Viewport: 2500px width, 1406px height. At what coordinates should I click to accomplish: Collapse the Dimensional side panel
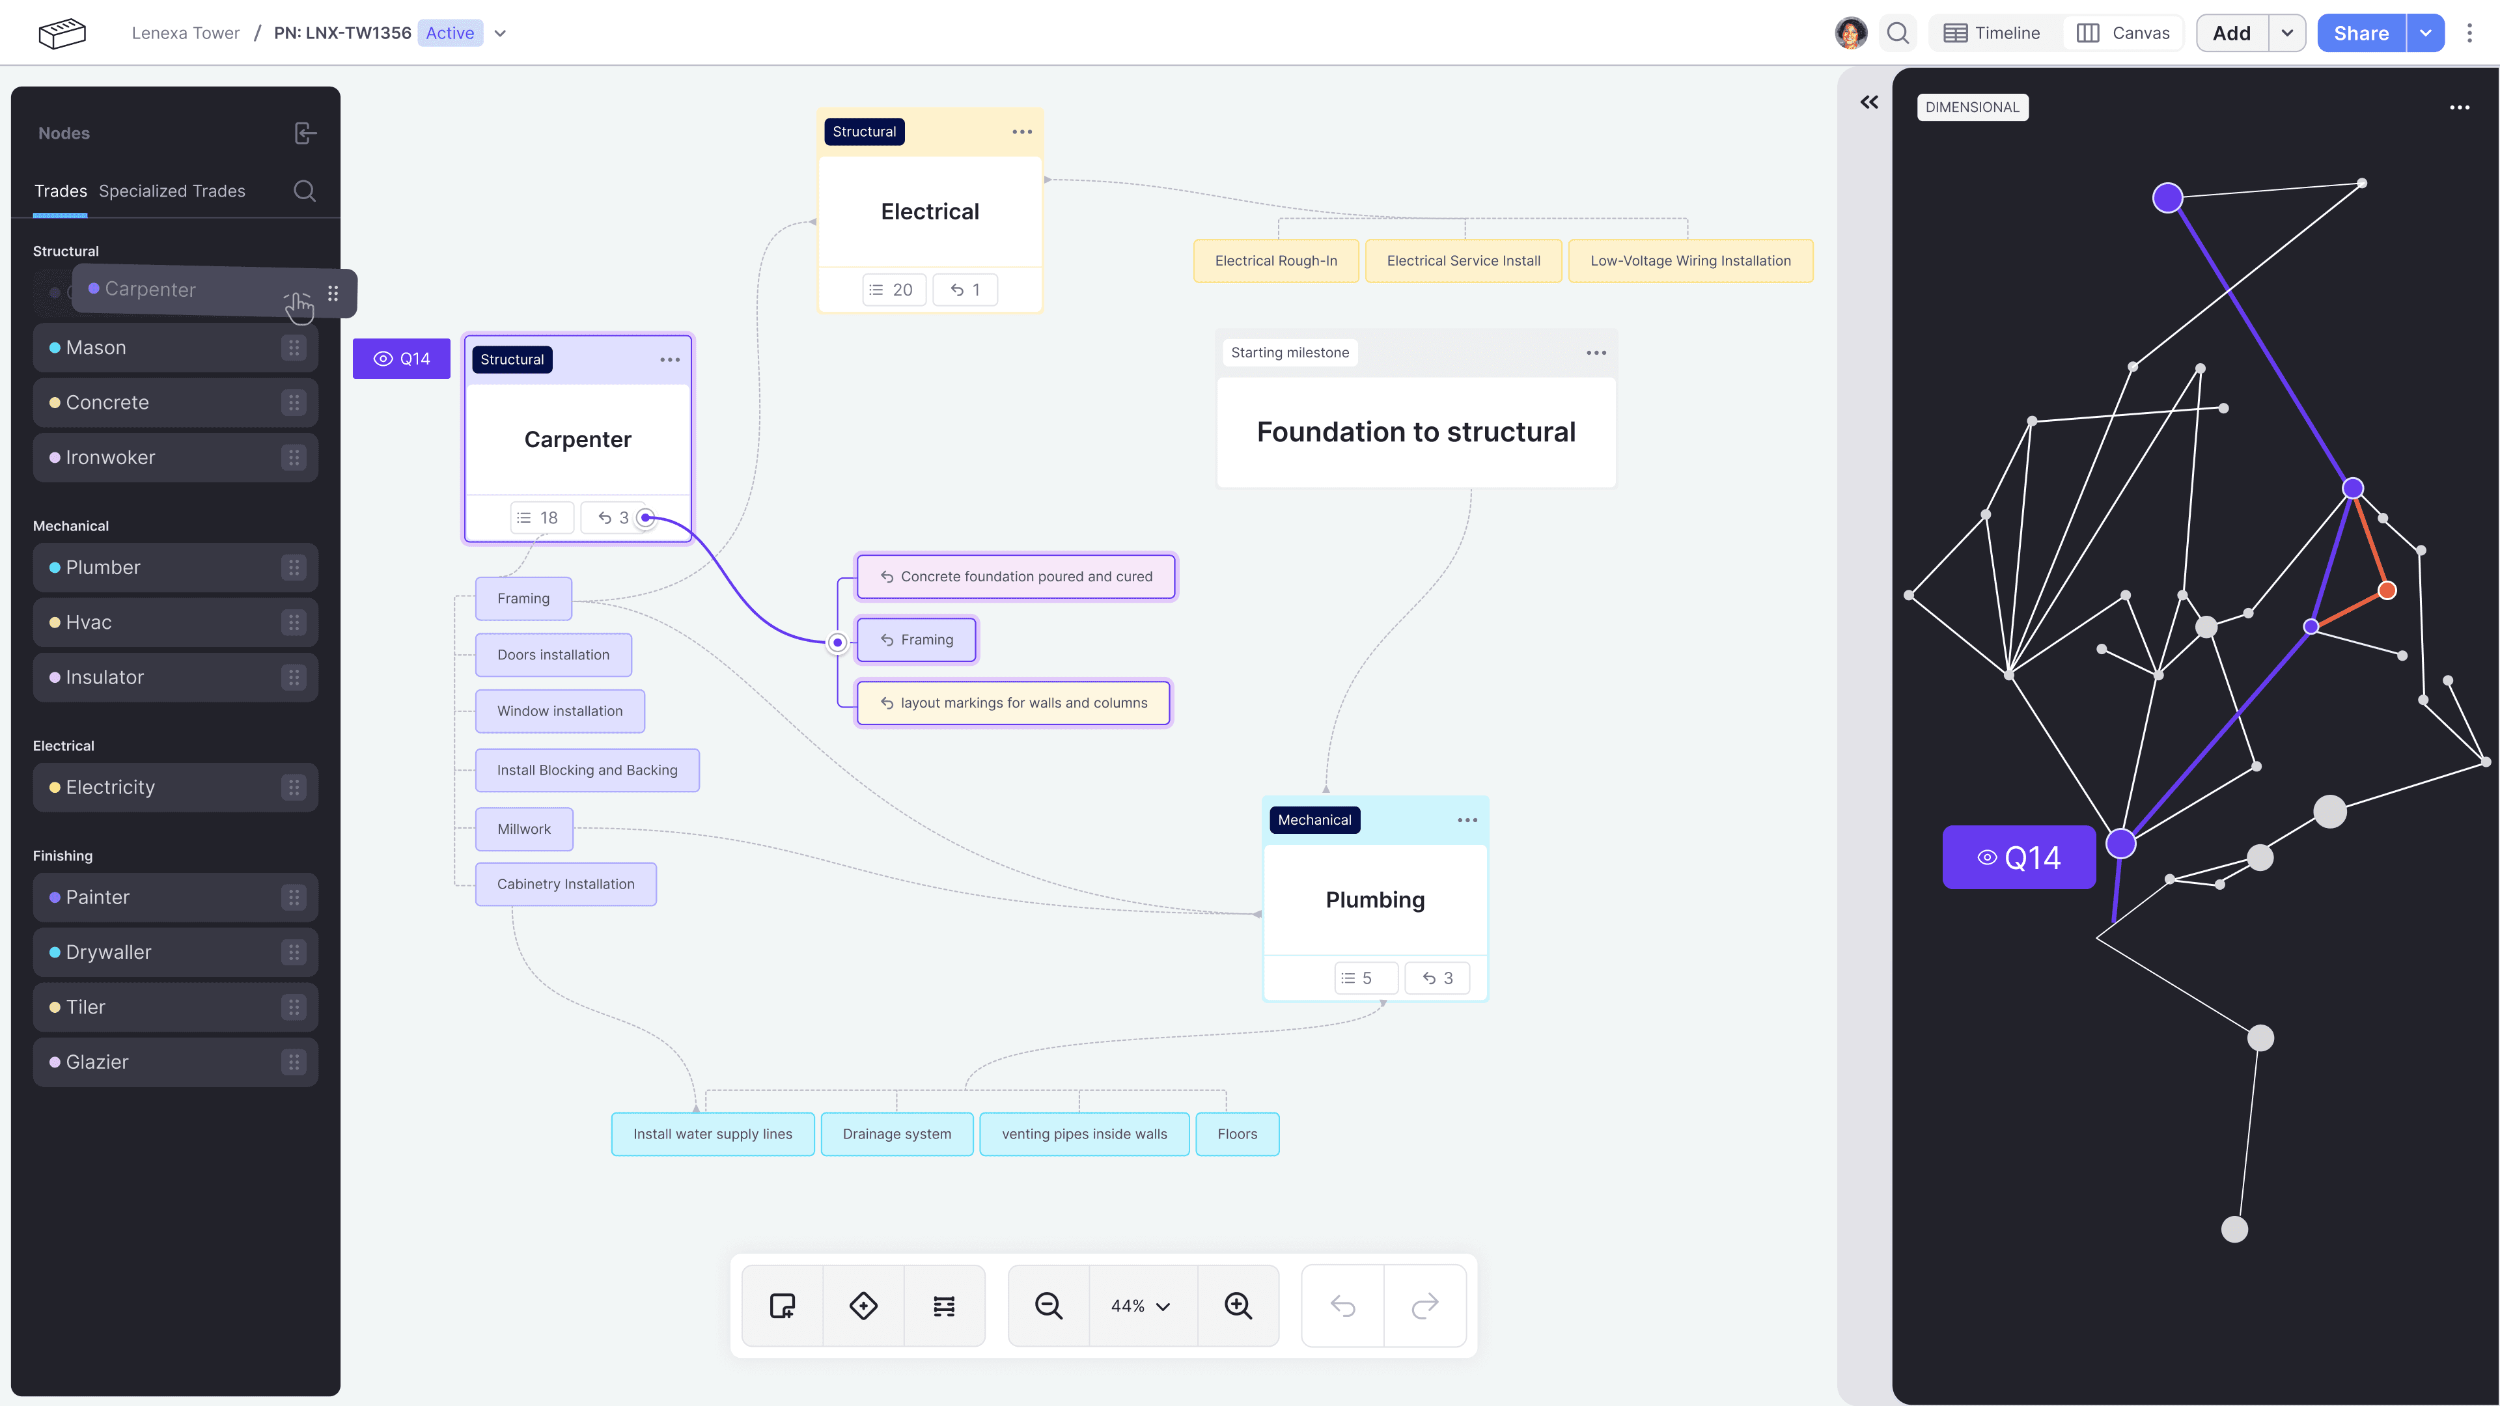point(1869,102)
